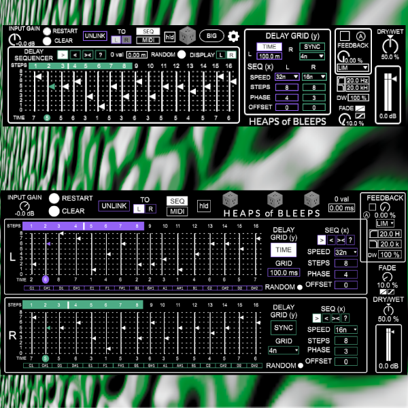Screen dimensions: 408x408
Task: Click UNLINK in the big view
Action: click(114, 206)
